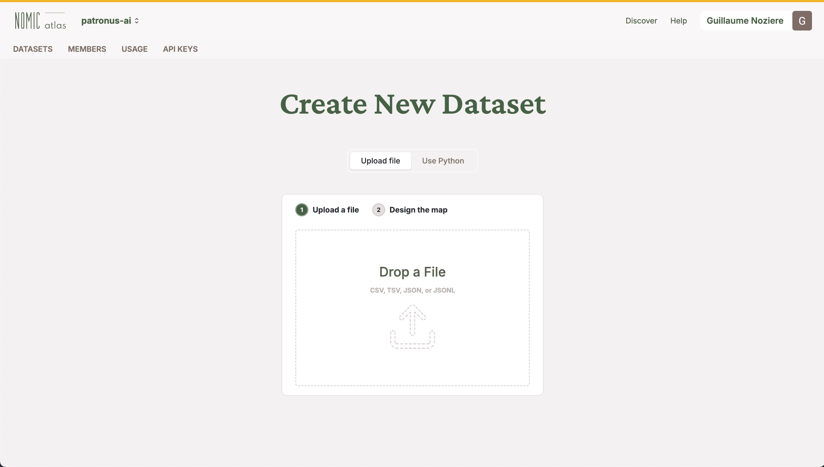824x467 pixels.
Task: Switch to the DATASETS tab
Action: [33, 49]
